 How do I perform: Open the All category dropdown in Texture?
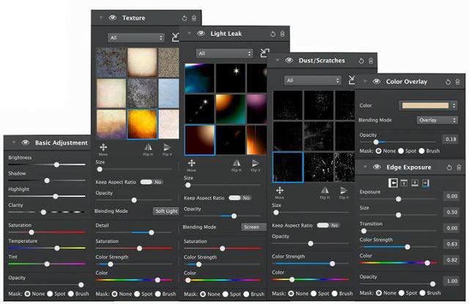(136, 38)
